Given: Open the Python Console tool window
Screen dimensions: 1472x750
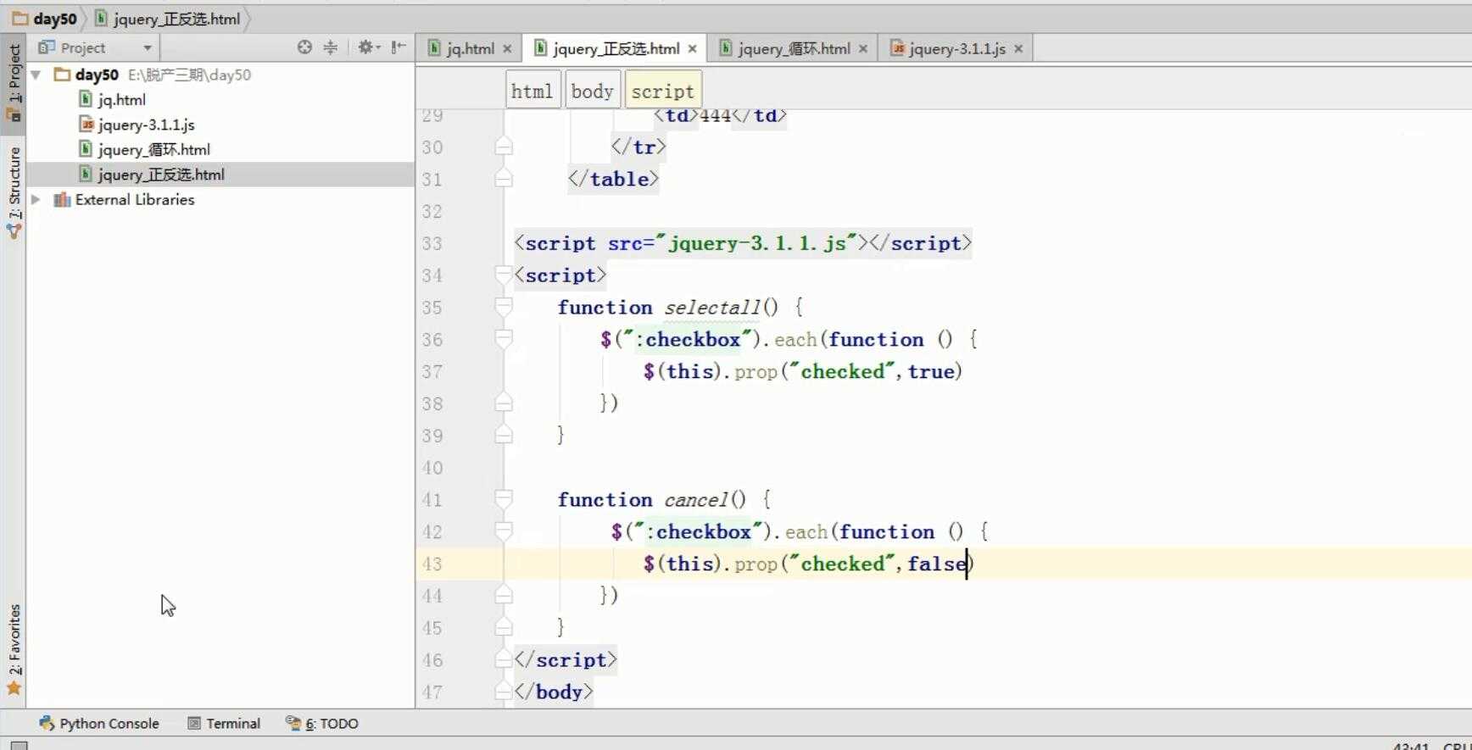Looking at the screenshot, I should click(99, 723).
